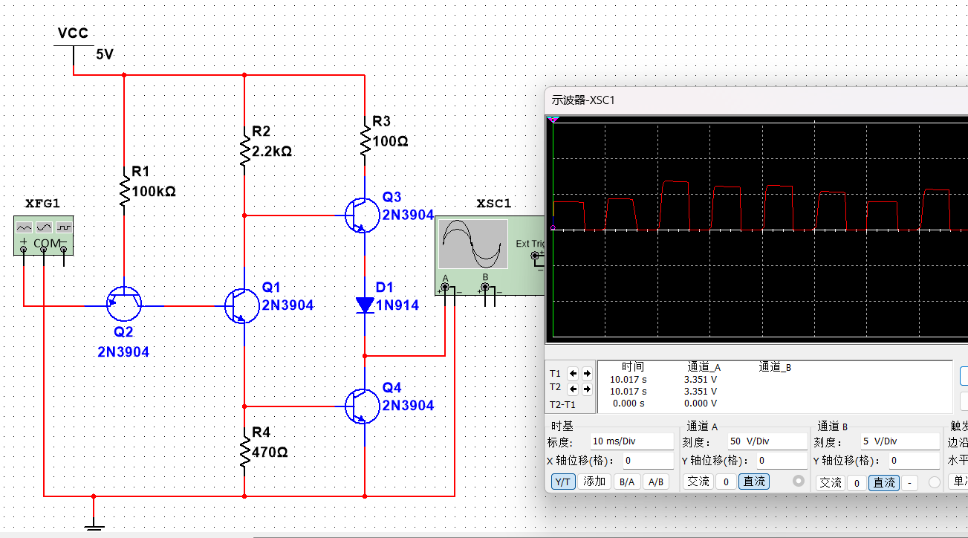The height and width of the screenshot is (538, 968).
Task: Select the XFG1 function generator instrument
Action: (x=45, y=235)
